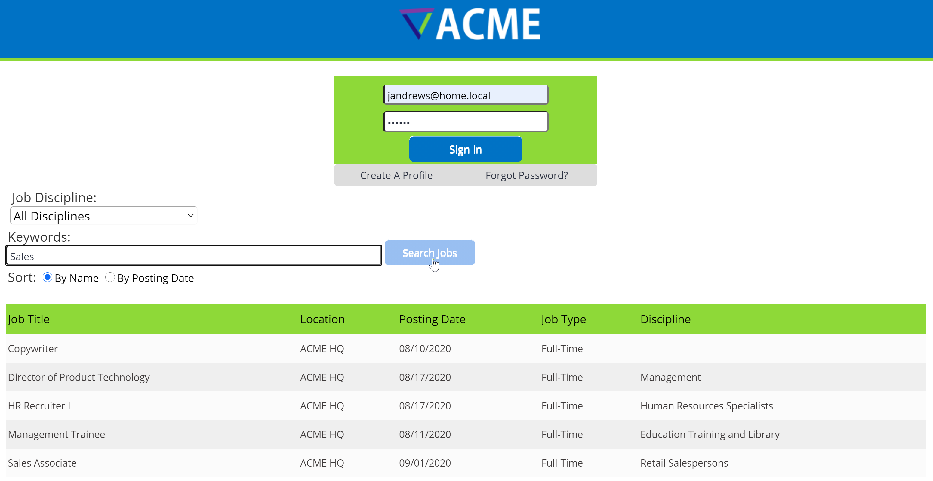Click the Posting Date column header
933x481 pixels.
pyautogui.click(x=432, y=319)
